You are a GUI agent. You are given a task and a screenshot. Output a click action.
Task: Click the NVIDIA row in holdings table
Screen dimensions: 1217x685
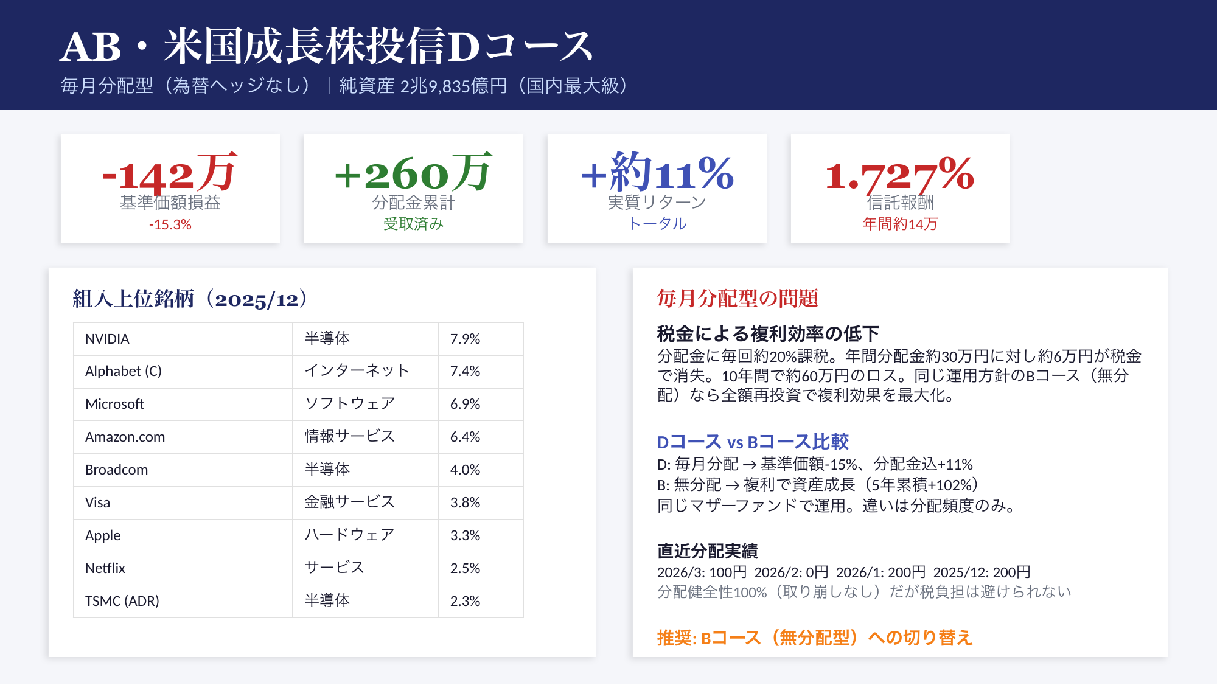tap(298, 339)
